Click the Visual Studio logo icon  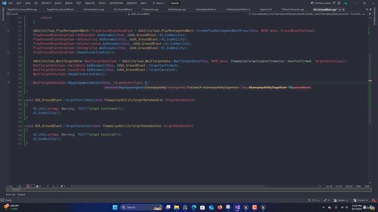click(4, 3)
